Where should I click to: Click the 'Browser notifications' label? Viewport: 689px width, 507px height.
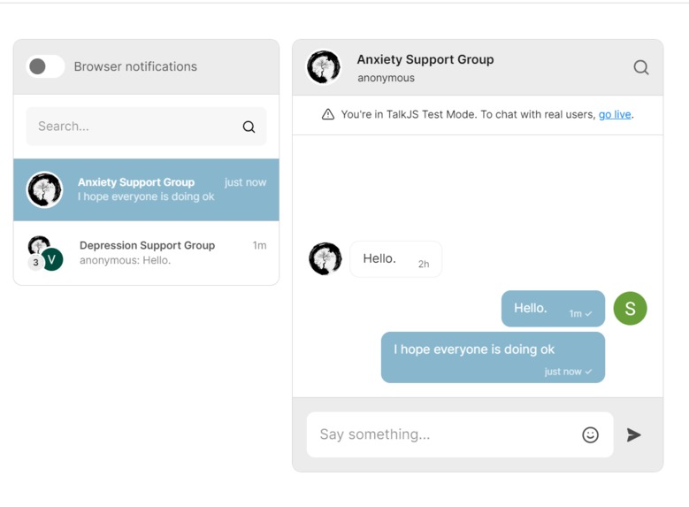point(135,66)
